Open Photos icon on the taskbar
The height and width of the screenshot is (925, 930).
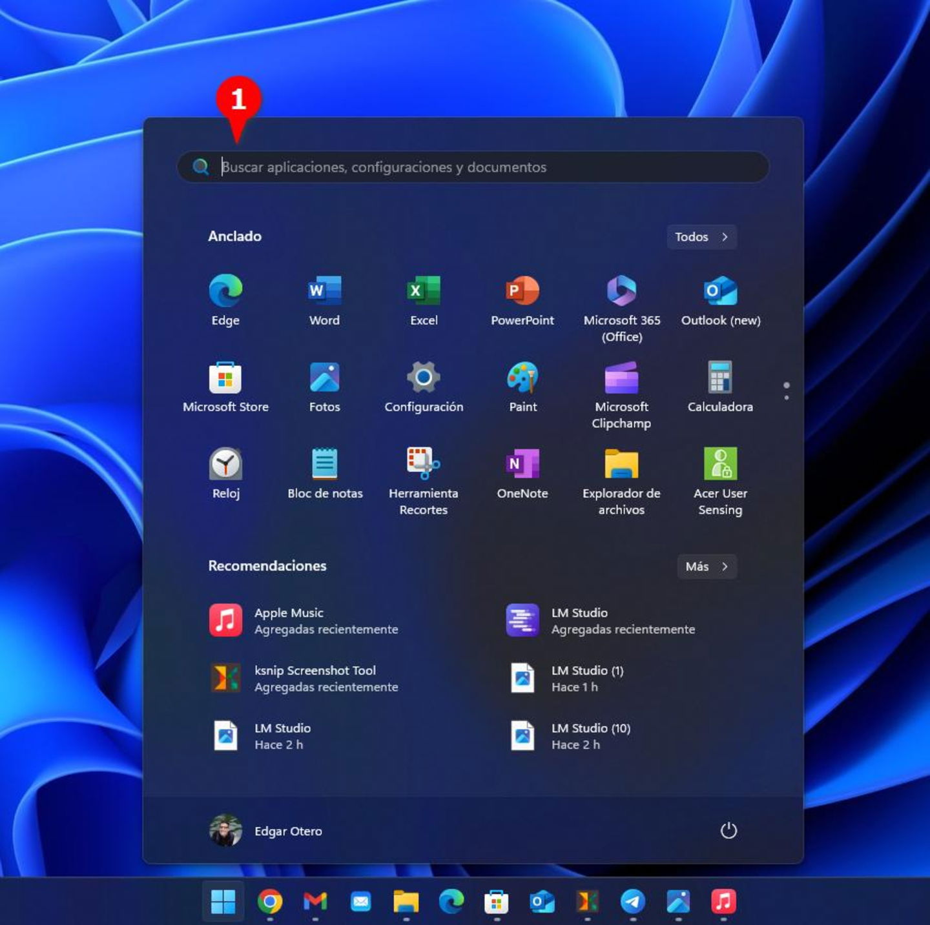click(678, 901)
